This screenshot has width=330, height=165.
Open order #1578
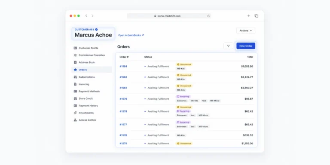[x=123, y=111]
